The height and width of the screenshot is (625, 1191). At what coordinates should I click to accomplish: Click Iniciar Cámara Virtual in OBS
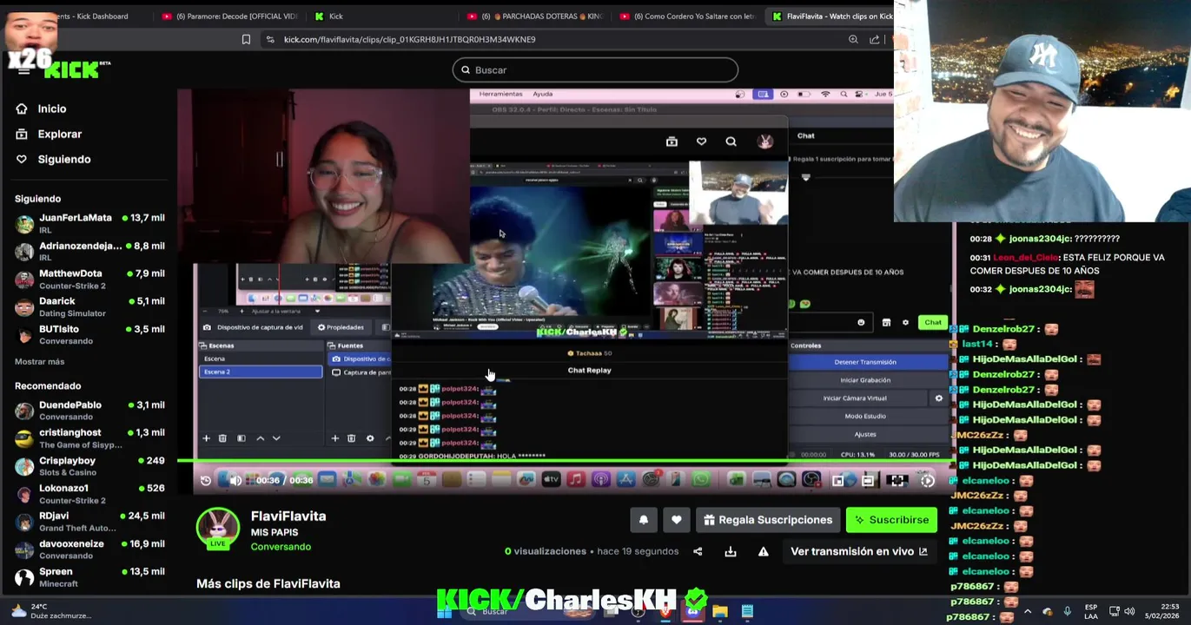tap(855, 398)
